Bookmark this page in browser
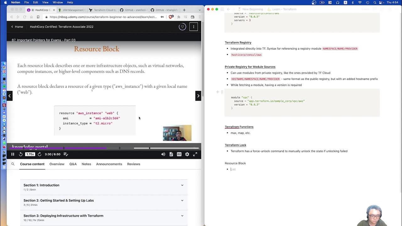This screenshot has width=402, height=226. pyautogui.click(x=38, y=17)
